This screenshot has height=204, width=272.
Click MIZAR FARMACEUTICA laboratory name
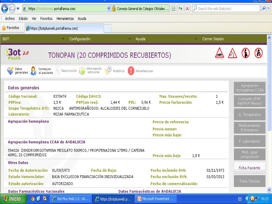click(71, 114)
